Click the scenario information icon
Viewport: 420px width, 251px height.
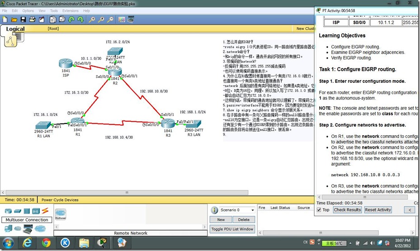coord(214,210)
